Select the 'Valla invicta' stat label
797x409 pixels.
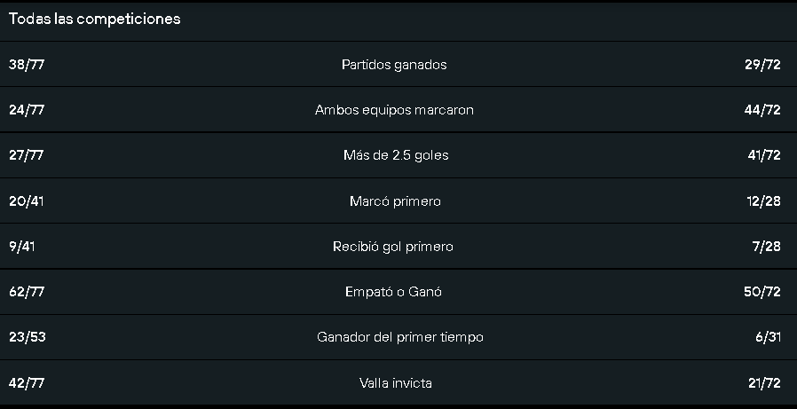coord(396,382)
